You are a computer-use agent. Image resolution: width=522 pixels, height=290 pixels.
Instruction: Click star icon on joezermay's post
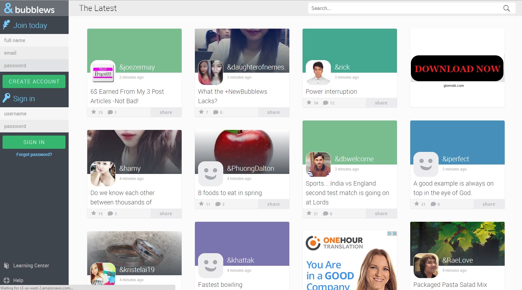point(94,112)
